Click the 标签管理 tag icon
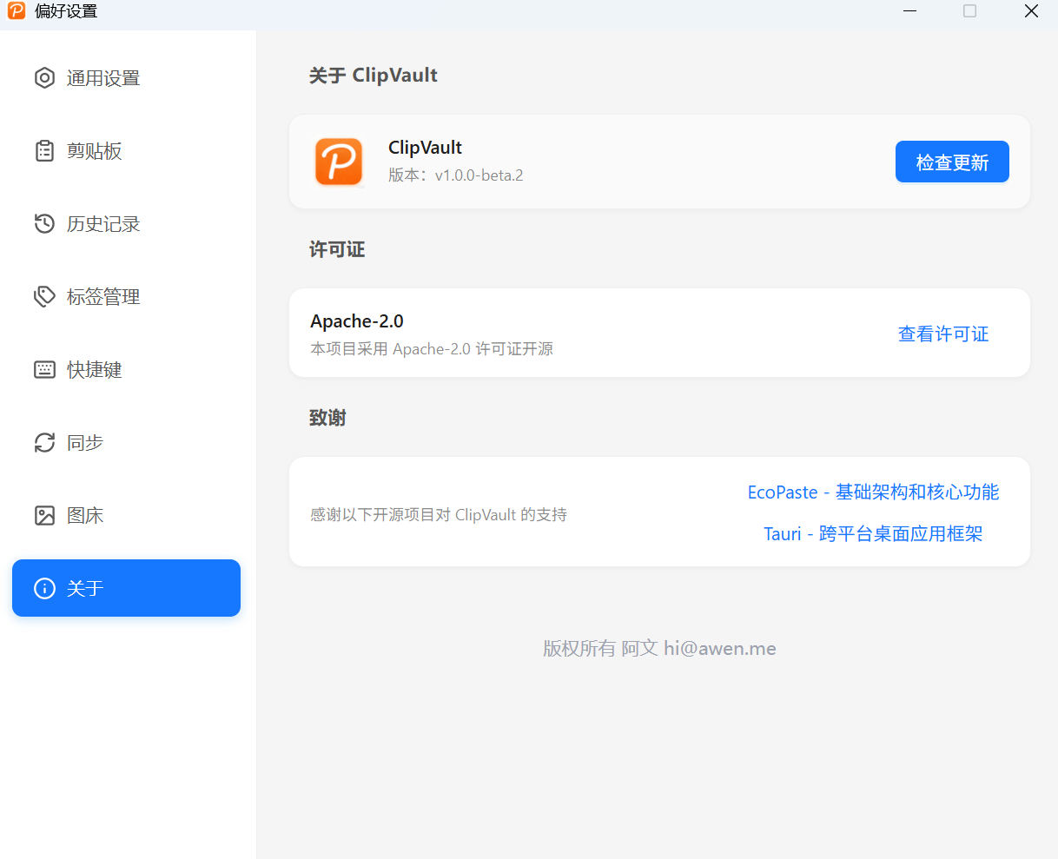The height and width of the screenshot is (859, 1058). point(44,296)
